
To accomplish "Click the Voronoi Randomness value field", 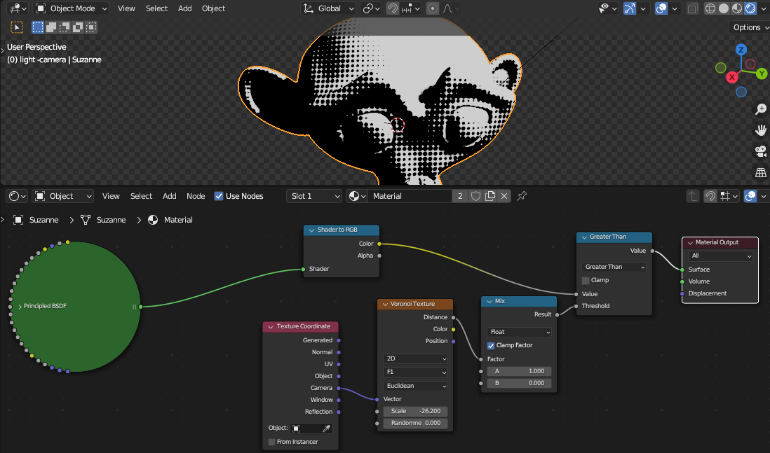I will point(415,423).
